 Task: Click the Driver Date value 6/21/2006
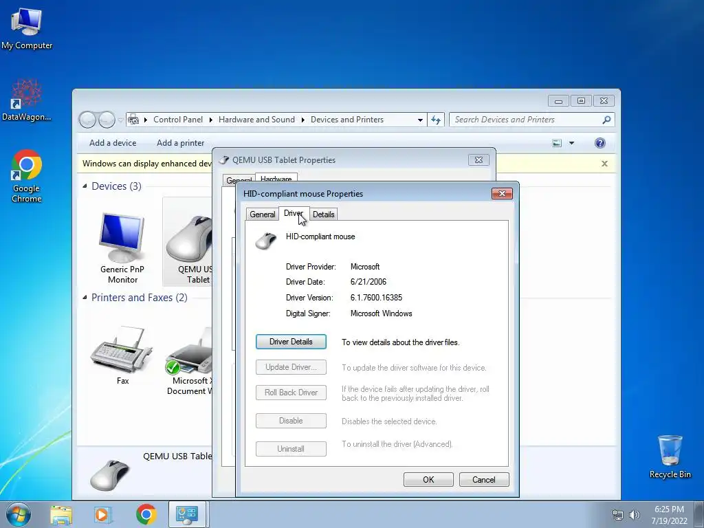click(368, 282)
